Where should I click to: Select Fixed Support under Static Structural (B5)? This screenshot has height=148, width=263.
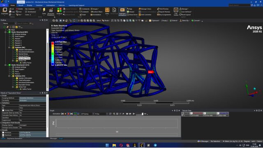point(19,37)
